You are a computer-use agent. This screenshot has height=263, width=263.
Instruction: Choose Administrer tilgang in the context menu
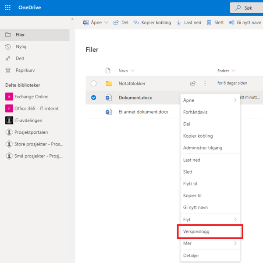[210, 148]
